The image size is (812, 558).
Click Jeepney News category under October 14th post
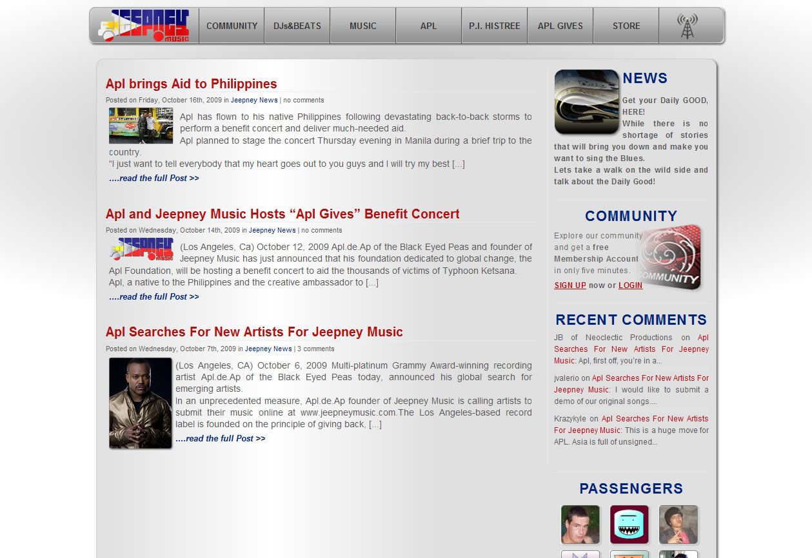272,230
